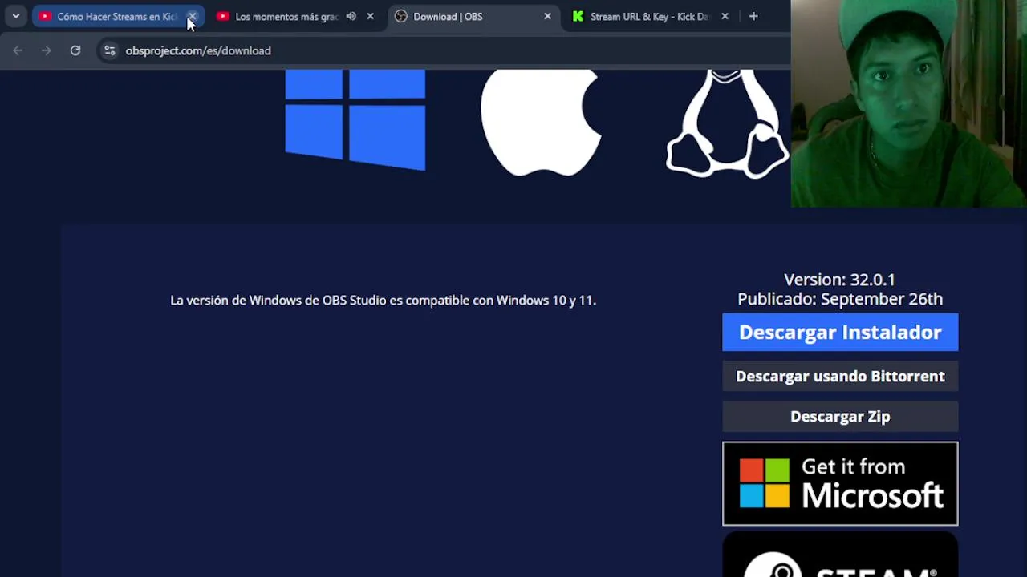1027x577 pixels.
Task: Close the Download | OBS tab
Action: point(547,16)
